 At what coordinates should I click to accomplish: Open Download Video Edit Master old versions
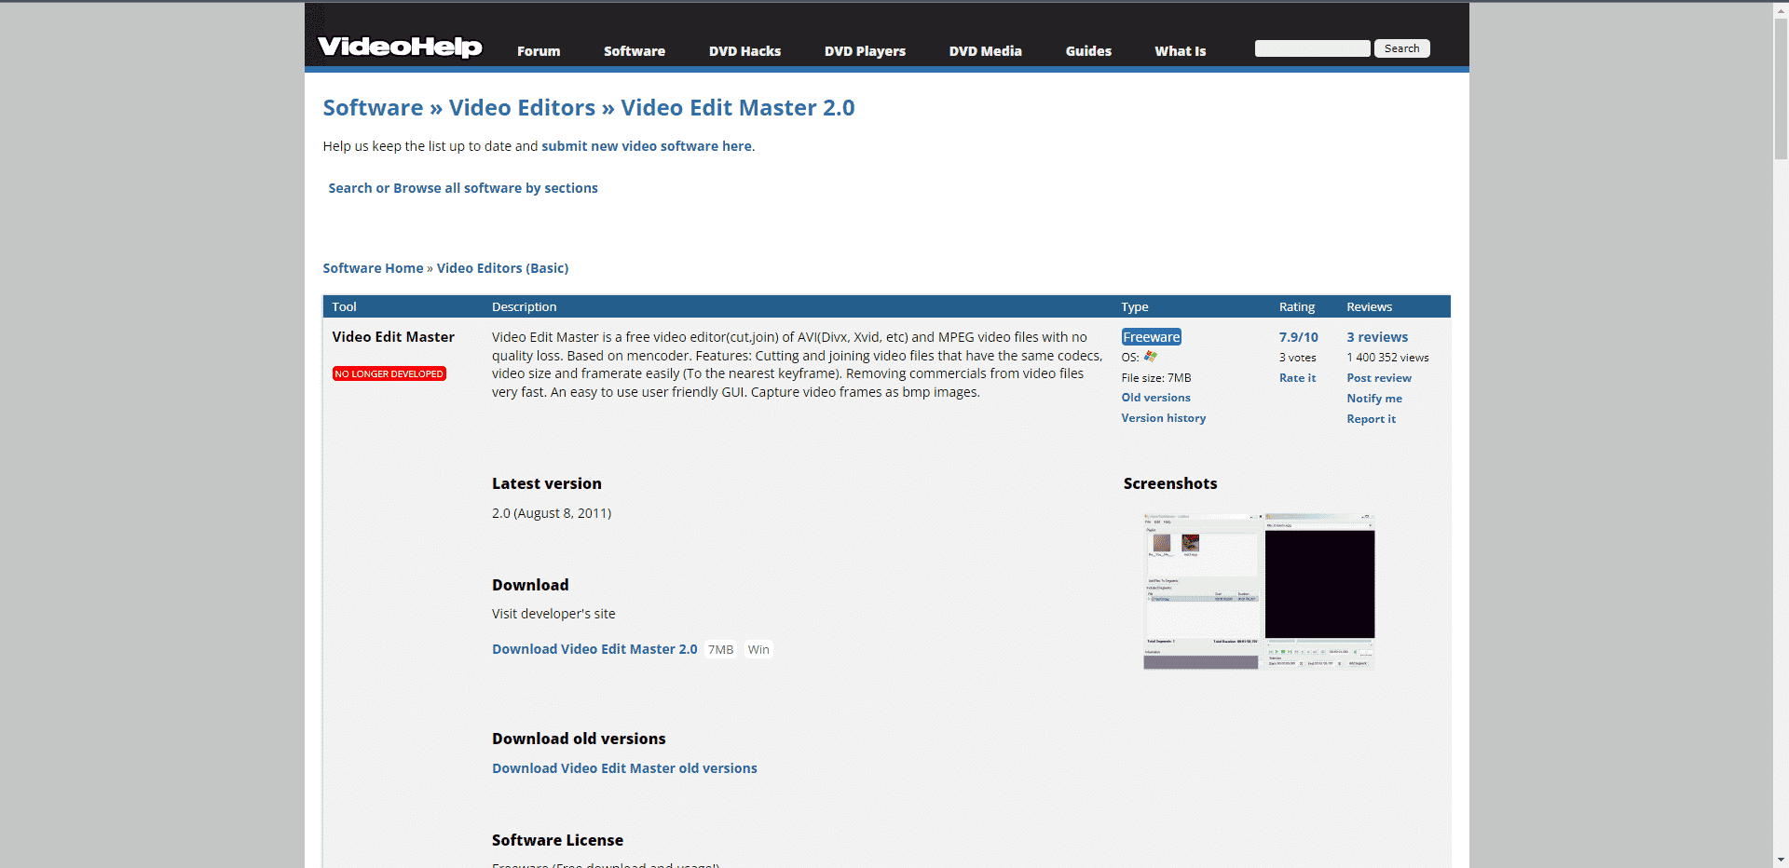624,768
